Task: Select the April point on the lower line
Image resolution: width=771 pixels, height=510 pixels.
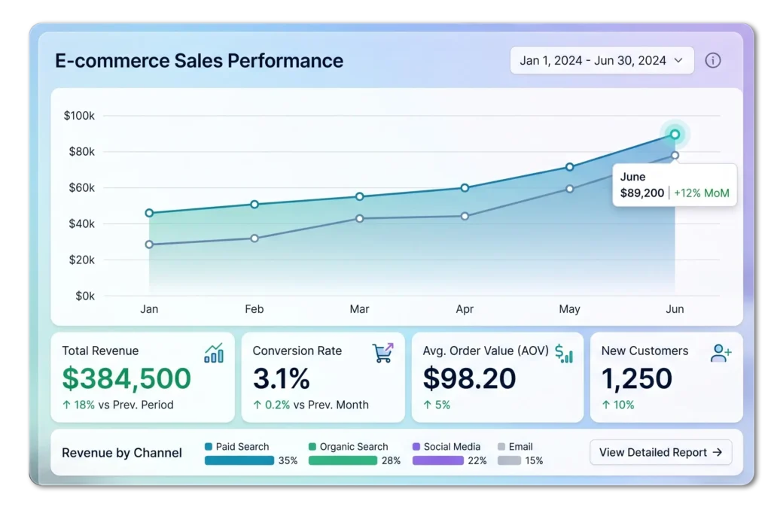Action: tap(465, 216)
